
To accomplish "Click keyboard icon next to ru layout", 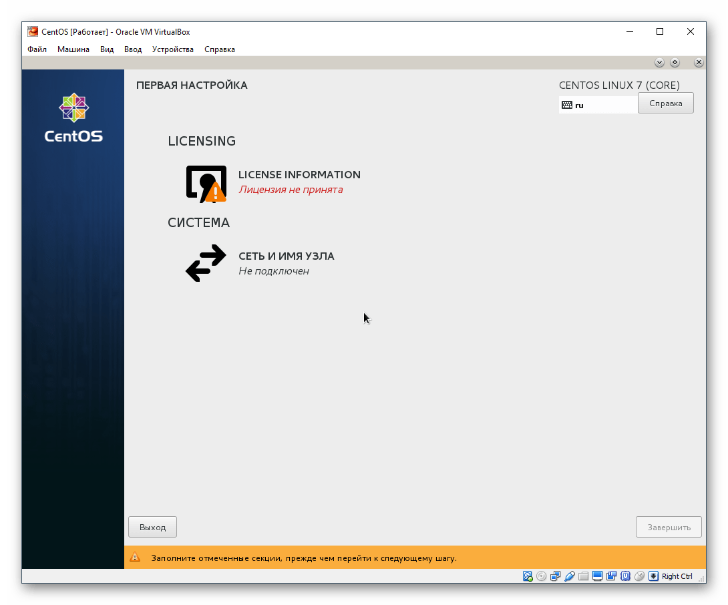I will 568,104.
